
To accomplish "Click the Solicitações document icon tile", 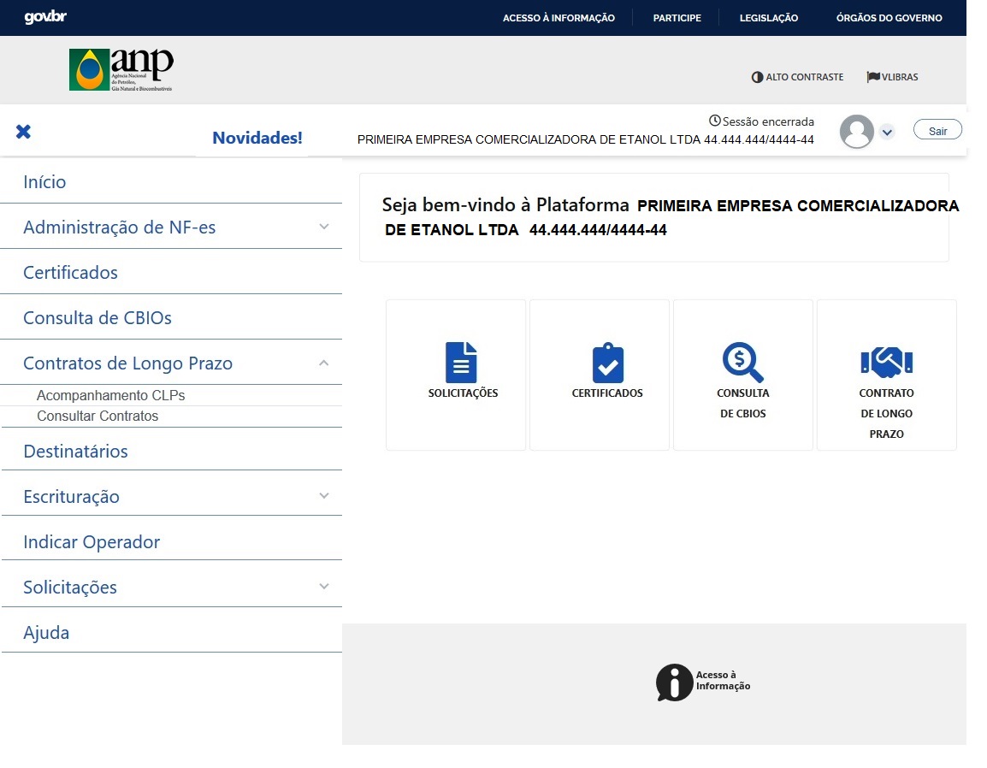I will pos(461,363).
